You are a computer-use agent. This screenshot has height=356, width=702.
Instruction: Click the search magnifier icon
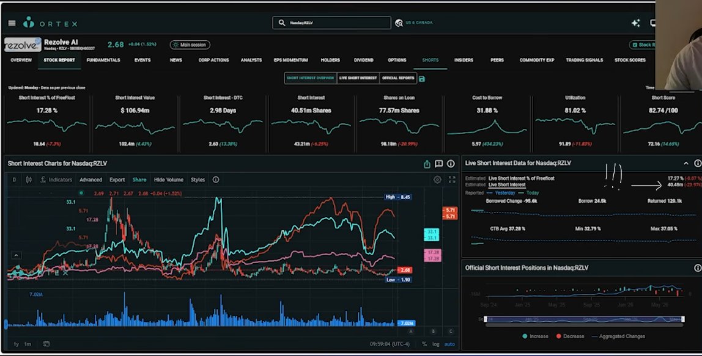tap(282, 23)
